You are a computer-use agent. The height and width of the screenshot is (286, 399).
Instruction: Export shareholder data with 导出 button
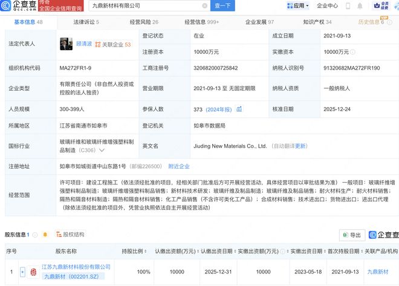[x=351, y=235]
